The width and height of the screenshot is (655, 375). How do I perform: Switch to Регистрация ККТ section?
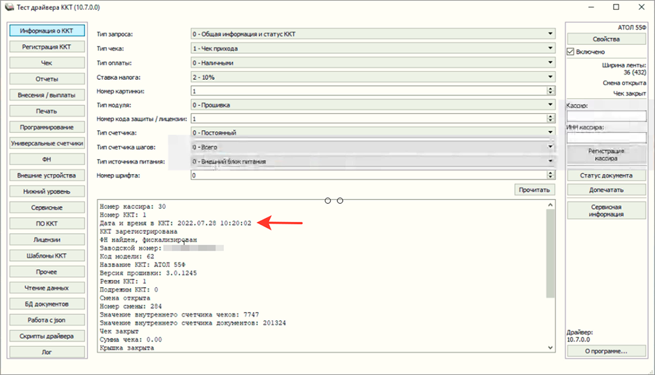click(x=47, y=46)
